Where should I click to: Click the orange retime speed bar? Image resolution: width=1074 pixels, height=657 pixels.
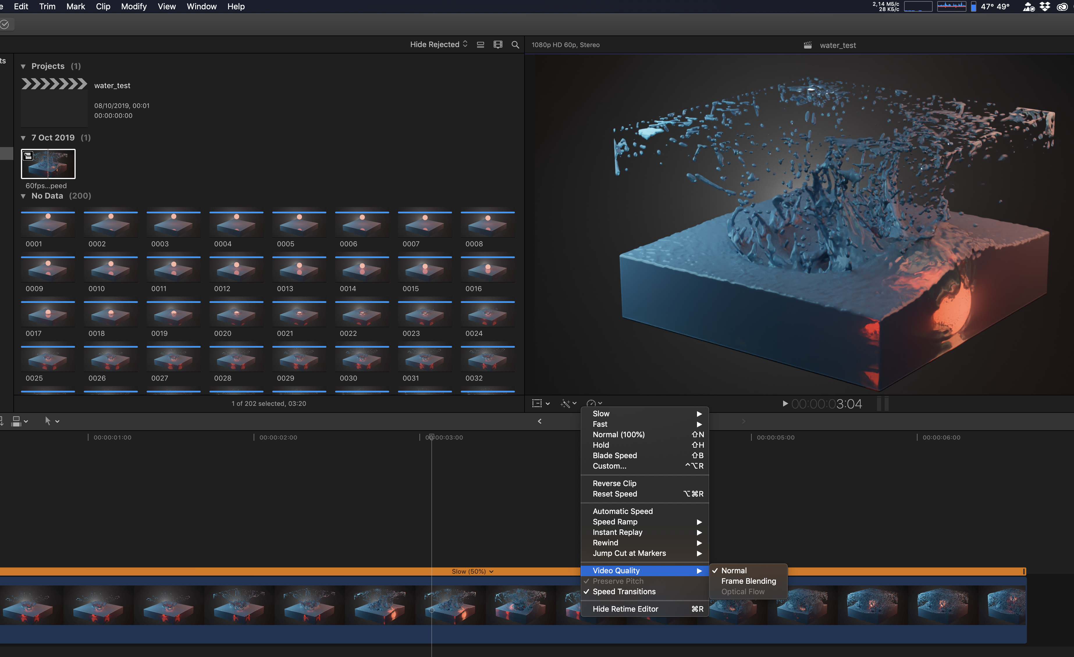[513, 571]
